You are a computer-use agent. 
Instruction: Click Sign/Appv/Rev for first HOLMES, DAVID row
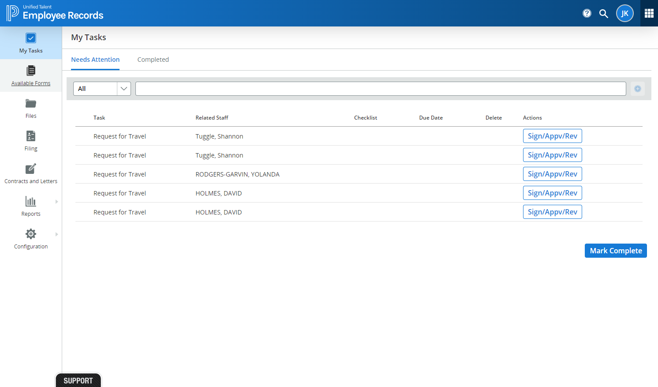pos(553,193)
